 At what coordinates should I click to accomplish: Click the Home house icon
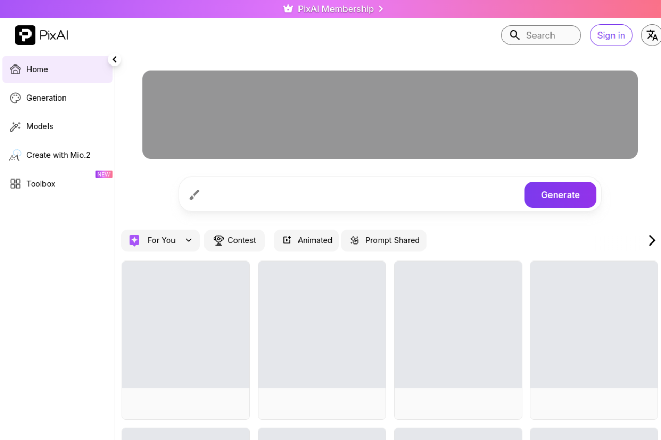15,69
